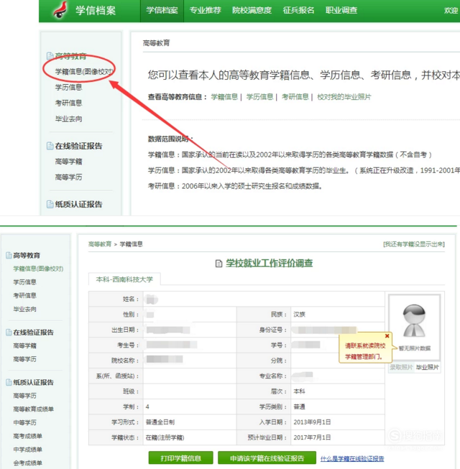Click 高等学籍 in upper sidebar

(68, 162)
